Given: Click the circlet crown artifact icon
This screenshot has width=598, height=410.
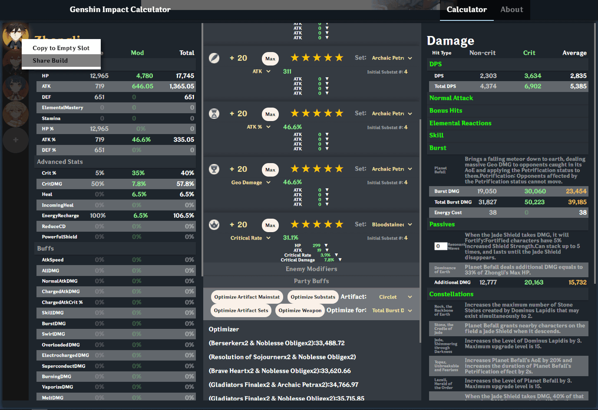Looking at the screenshot, I should click(x=214, y=225).
